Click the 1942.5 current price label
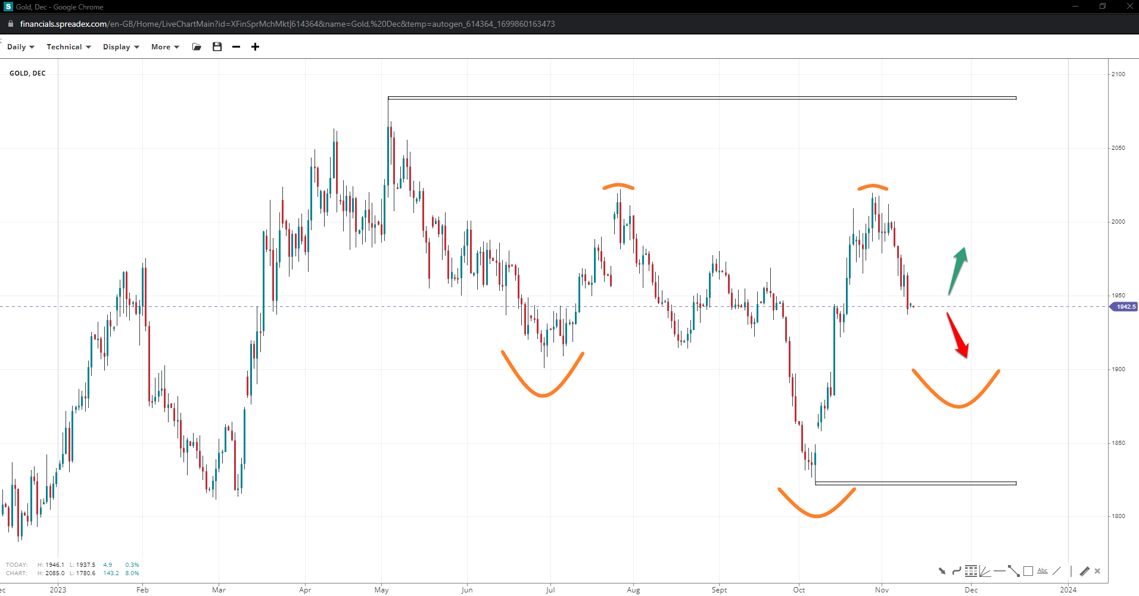This screenshot has height=596, width=1139. click(x=1125, y=307)
